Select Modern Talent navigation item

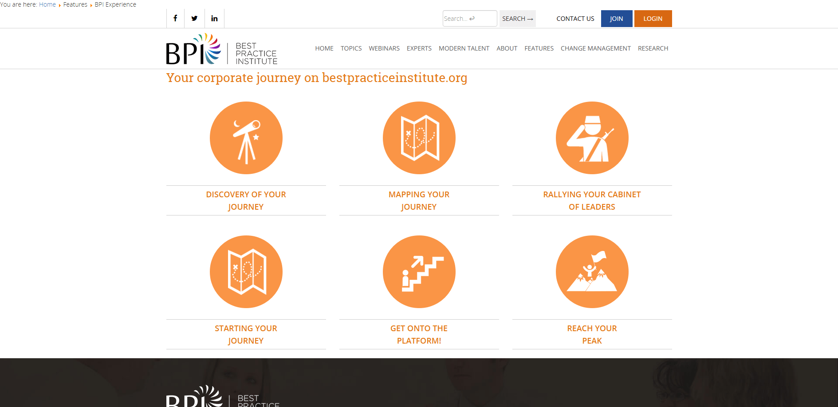(464, 48)
